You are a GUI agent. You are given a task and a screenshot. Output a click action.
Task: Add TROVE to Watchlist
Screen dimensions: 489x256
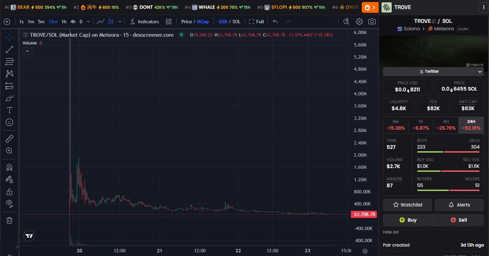coord(407,205)
